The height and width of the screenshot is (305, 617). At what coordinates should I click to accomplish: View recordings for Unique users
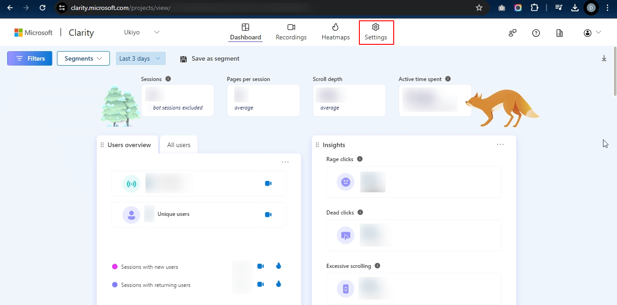coord(268,214)
